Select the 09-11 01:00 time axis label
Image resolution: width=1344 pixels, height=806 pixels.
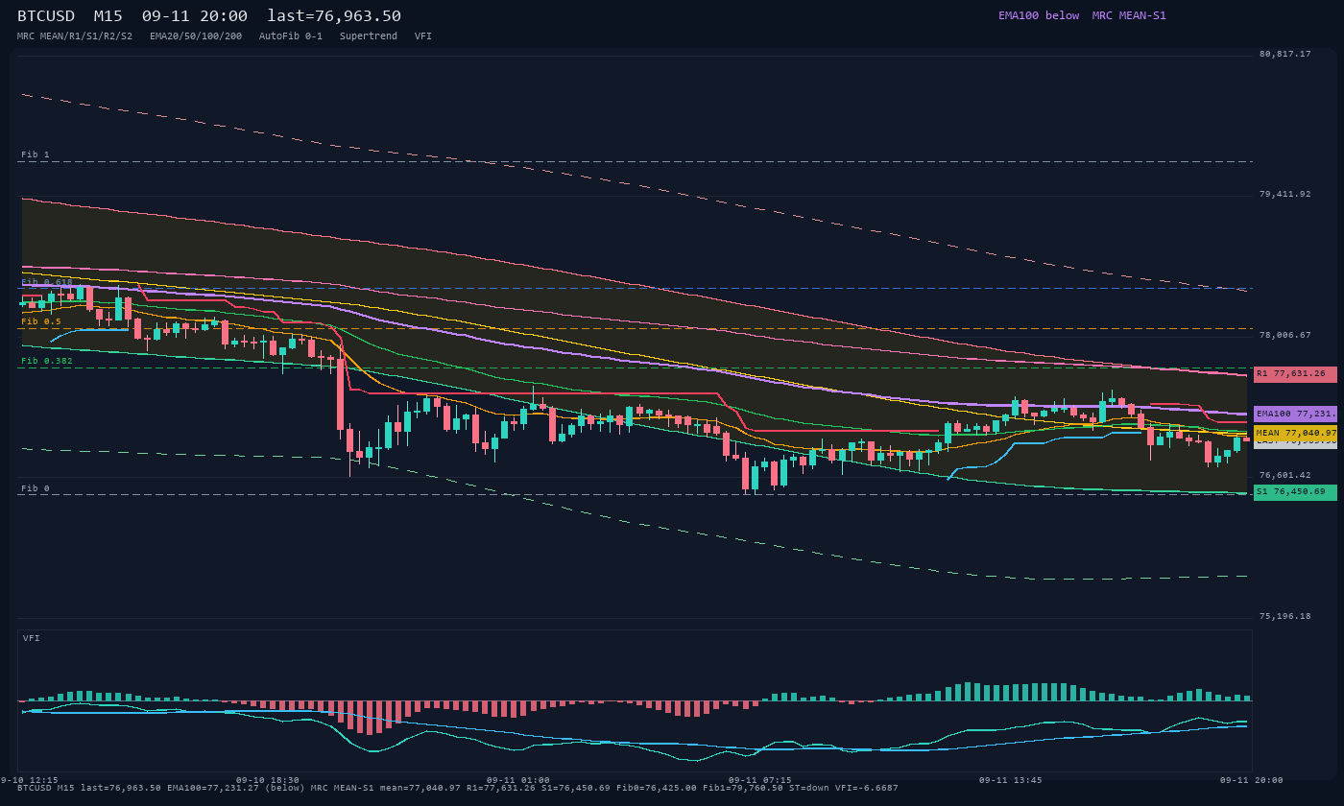[x=518, y=780]
